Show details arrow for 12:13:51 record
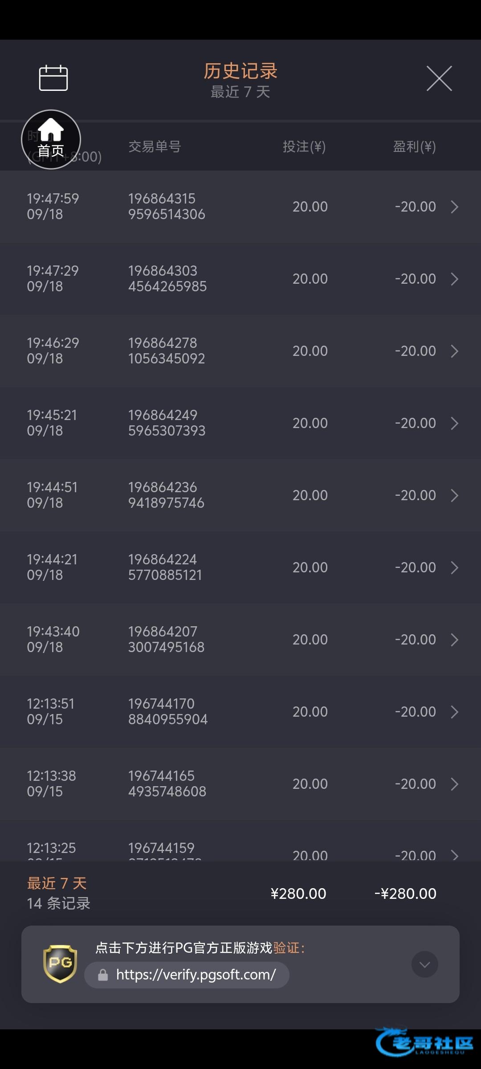 [454, 712]
